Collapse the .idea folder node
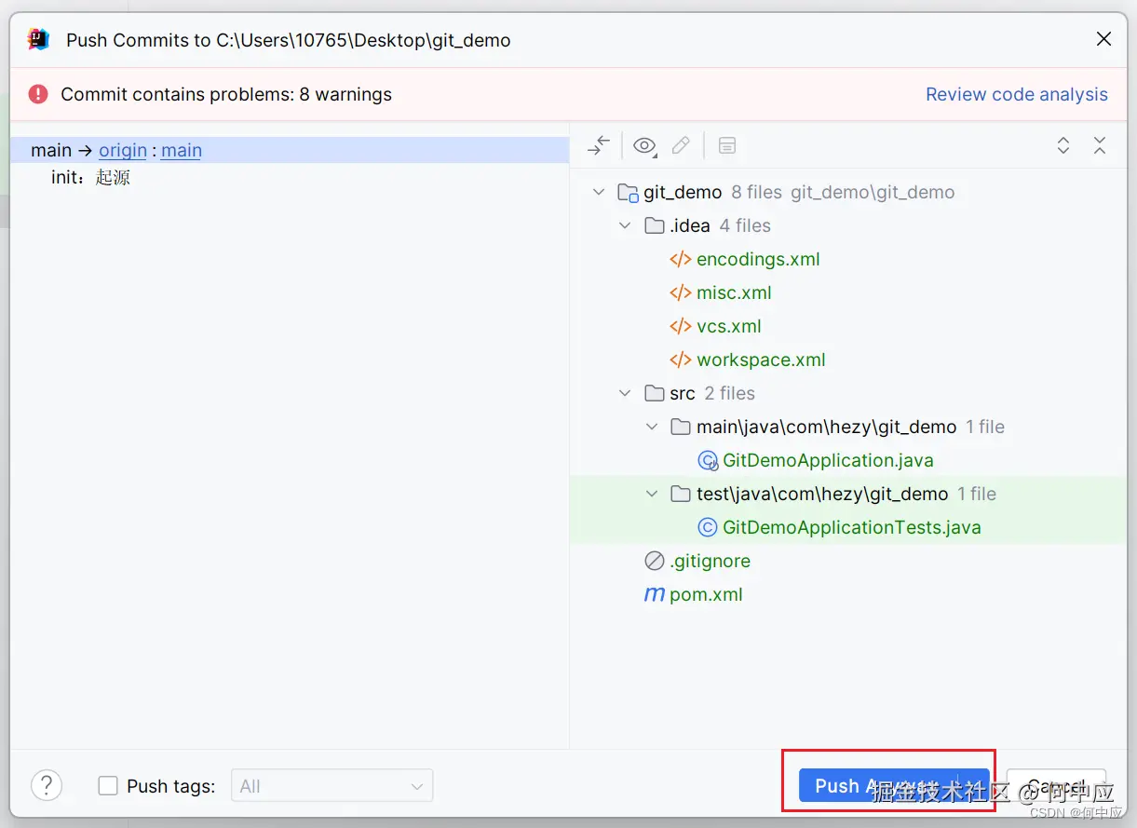1137x828 pixels. 625,225
